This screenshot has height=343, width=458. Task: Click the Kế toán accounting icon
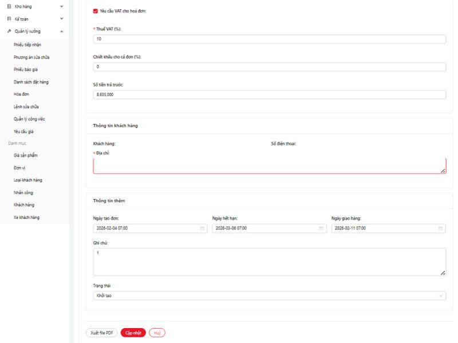coord(9,19)
